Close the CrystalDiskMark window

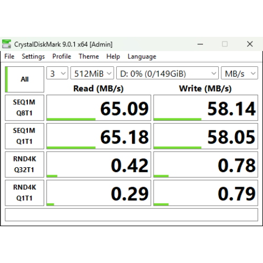click(x=250, y=44)
